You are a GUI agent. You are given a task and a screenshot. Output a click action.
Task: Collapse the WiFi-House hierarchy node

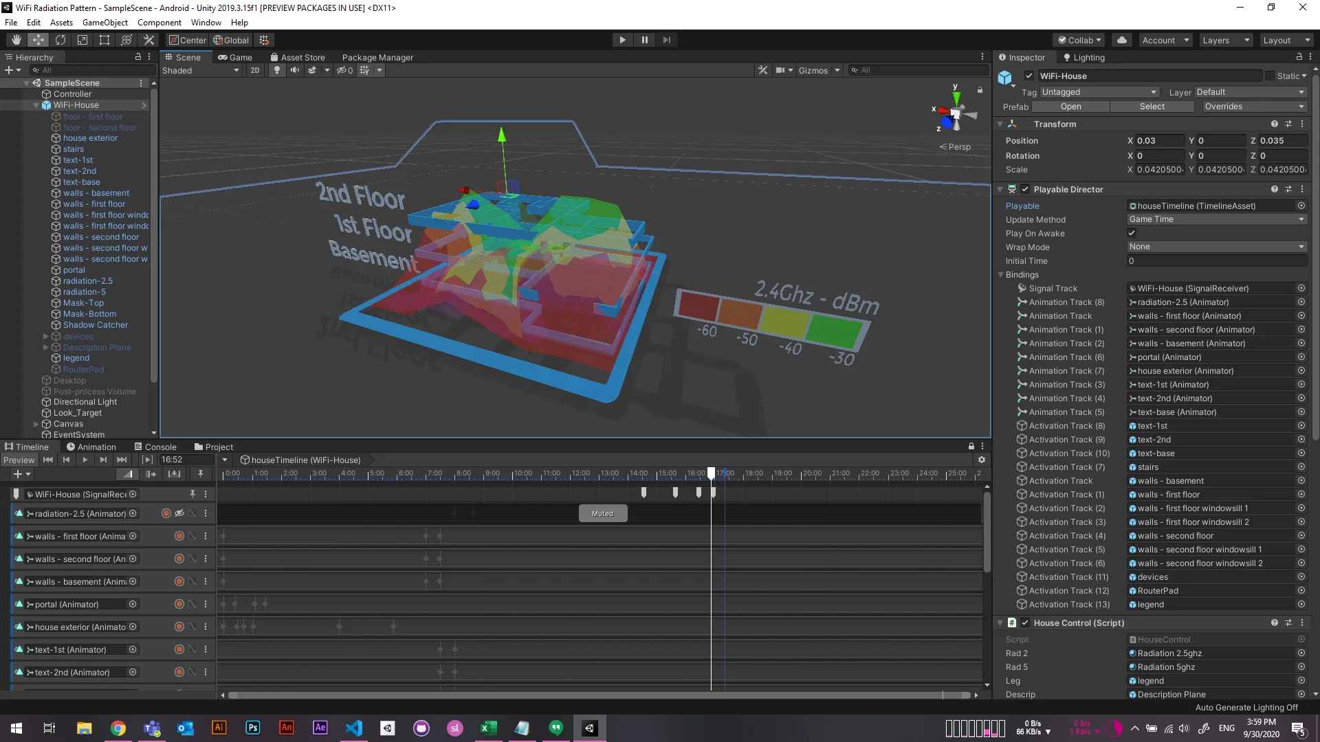click(36, 105)
